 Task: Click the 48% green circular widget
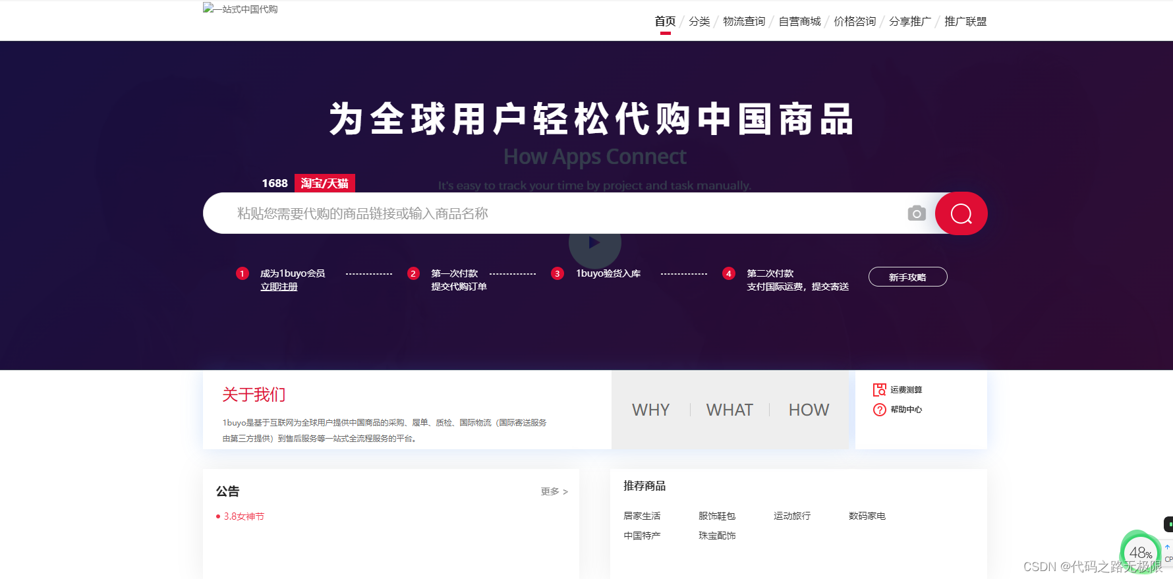[x=1140, y=552]
